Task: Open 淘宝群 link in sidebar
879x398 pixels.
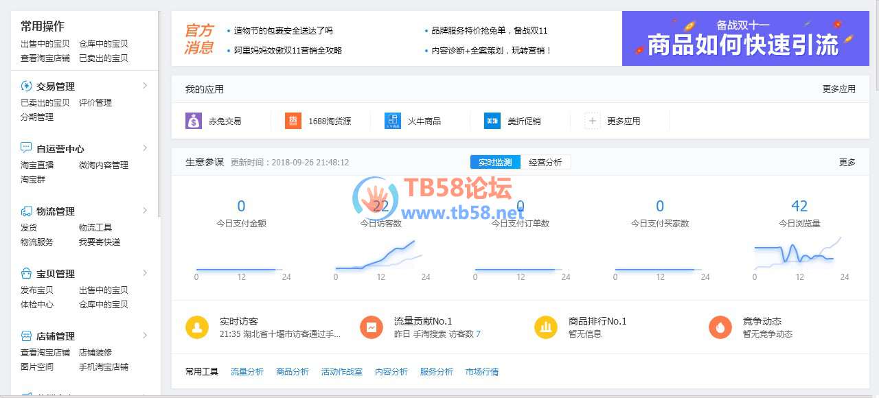Action: (x=33, y=179)
